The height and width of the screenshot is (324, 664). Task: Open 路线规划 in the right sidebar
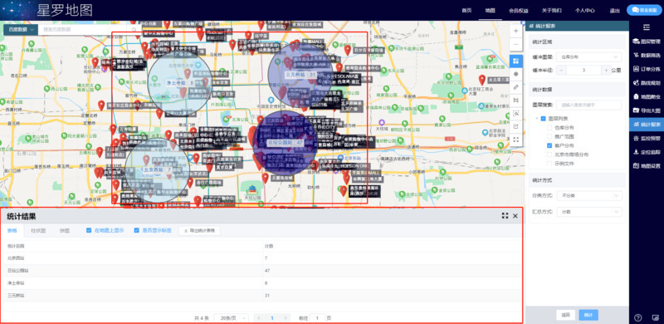pyautogui.click(x=647, y=83)
